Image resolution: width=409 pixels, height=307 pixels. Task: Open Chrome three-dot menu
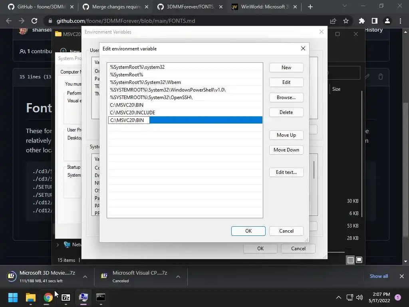400,21
